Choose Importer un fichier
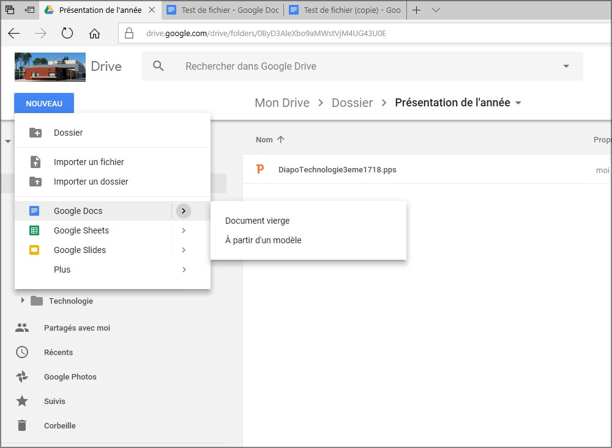The width and height of the screenshot is (612, 448). (x=113, y=162)
